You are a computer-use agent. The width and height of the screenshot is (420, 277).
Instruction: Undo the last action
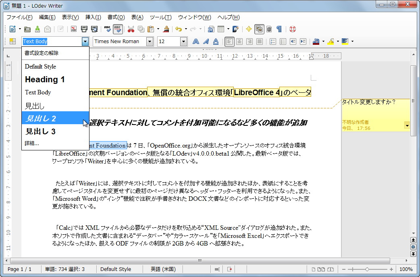tap(179, 29)
